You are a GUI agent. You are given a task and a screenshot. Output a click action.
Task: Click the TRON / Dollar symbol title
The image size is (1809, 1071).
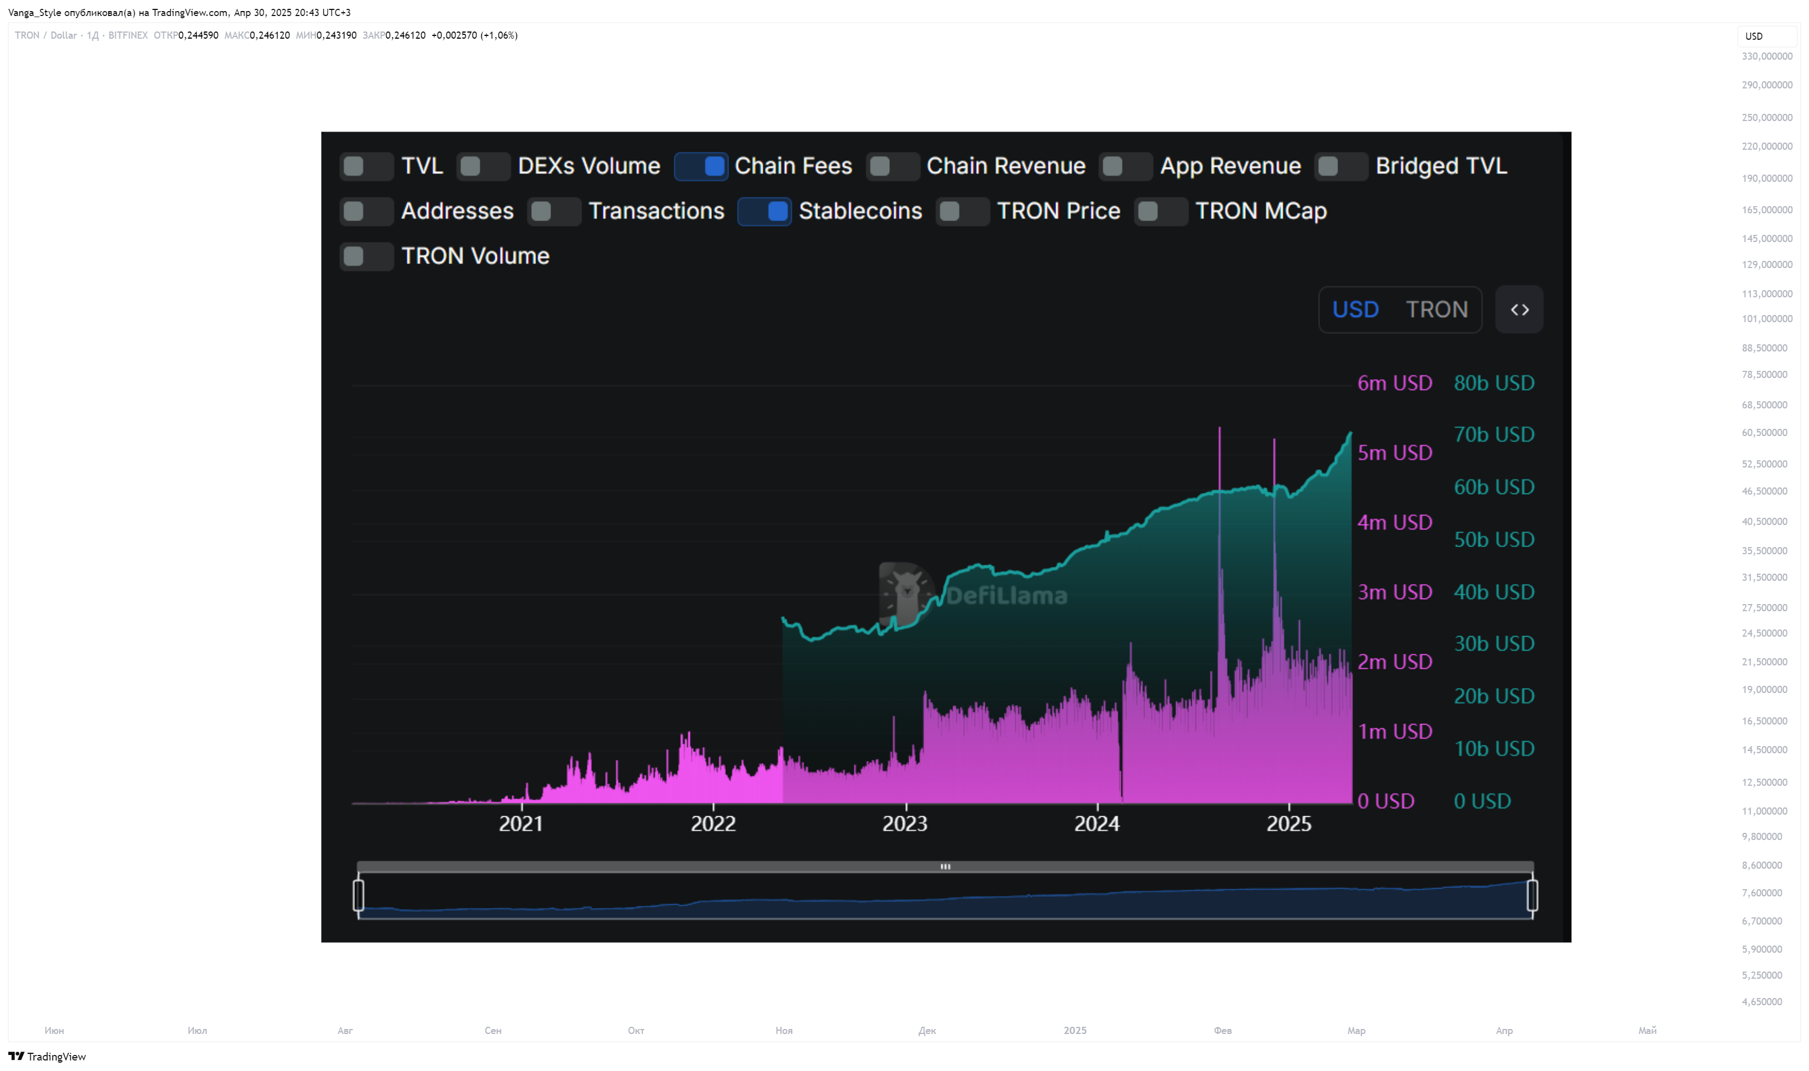click(x=45, y=35)
